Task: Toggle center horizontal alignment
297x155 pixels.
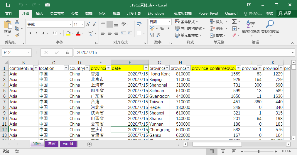Action: coord(110,33)
